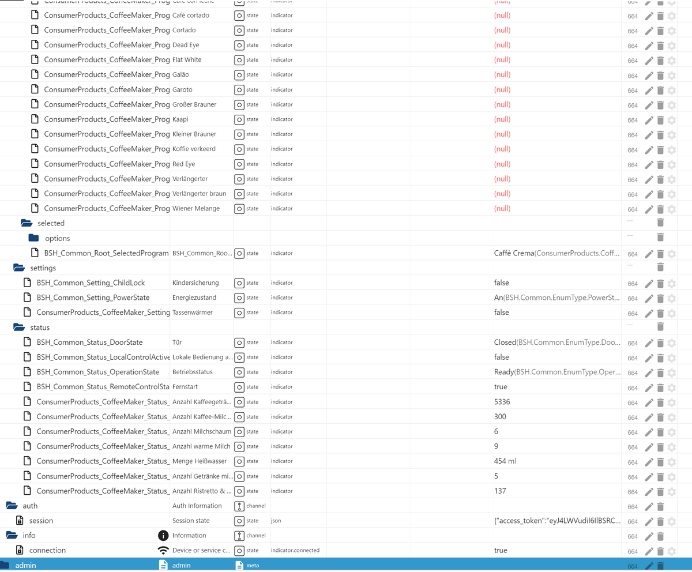This screenshot has width=692, height=572.
Task: Click the channel type icon in the auth row
Action: pyautogui.click(x=240, y=506)
